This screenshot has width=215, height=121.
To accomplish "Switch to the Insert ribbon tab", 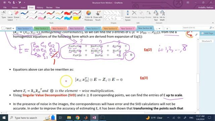I will [23, 7].
